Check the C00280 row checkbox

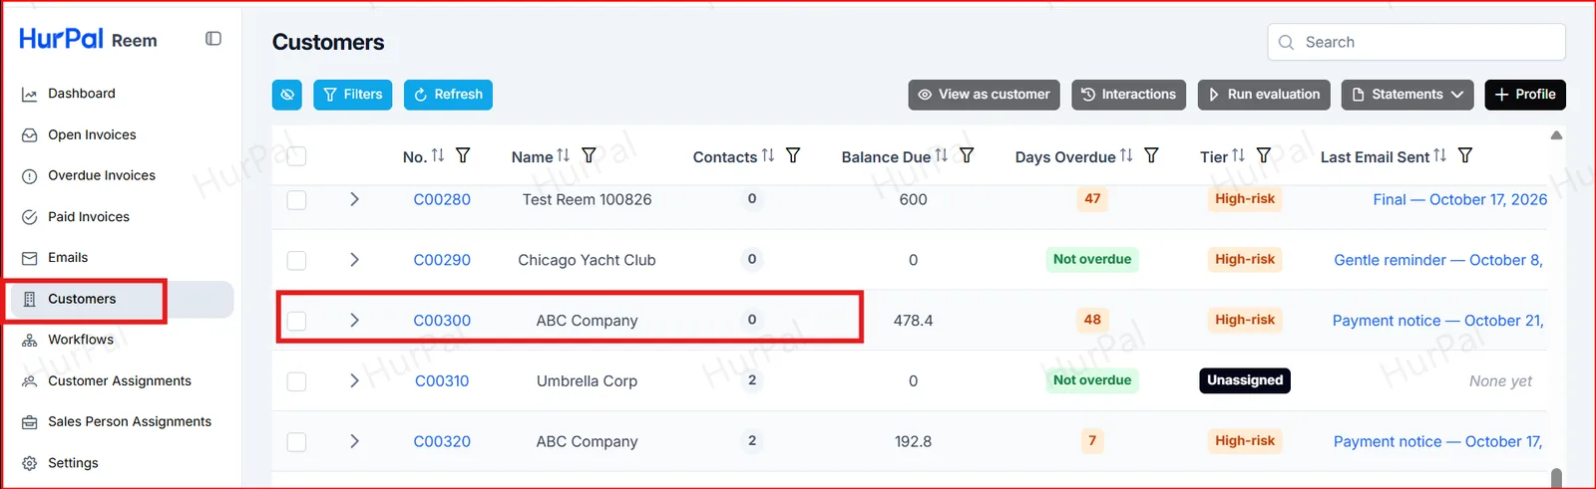pos(296,199)
